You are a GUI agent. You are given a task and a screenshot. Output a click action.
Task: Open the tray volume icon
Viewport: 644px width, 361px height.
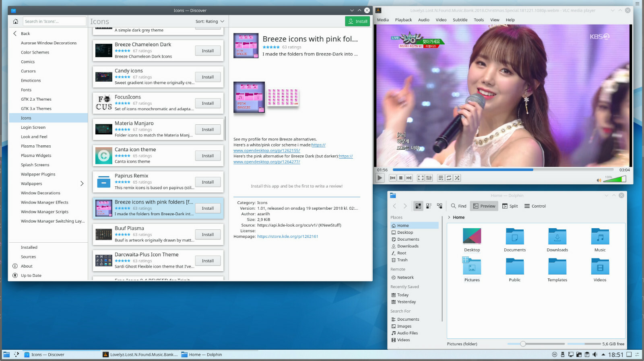tap(595, 355)
